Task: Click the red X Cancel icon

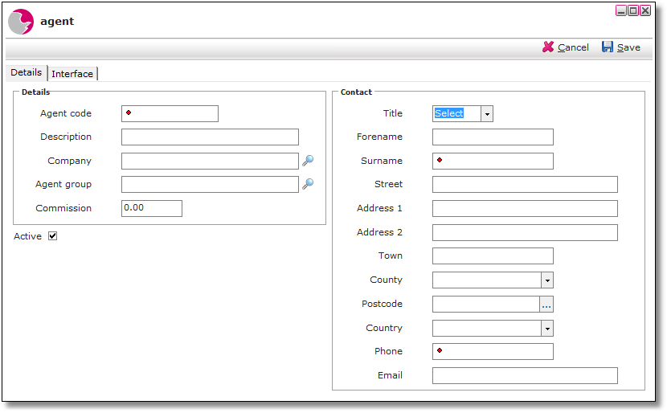Action: pos(548,47)
